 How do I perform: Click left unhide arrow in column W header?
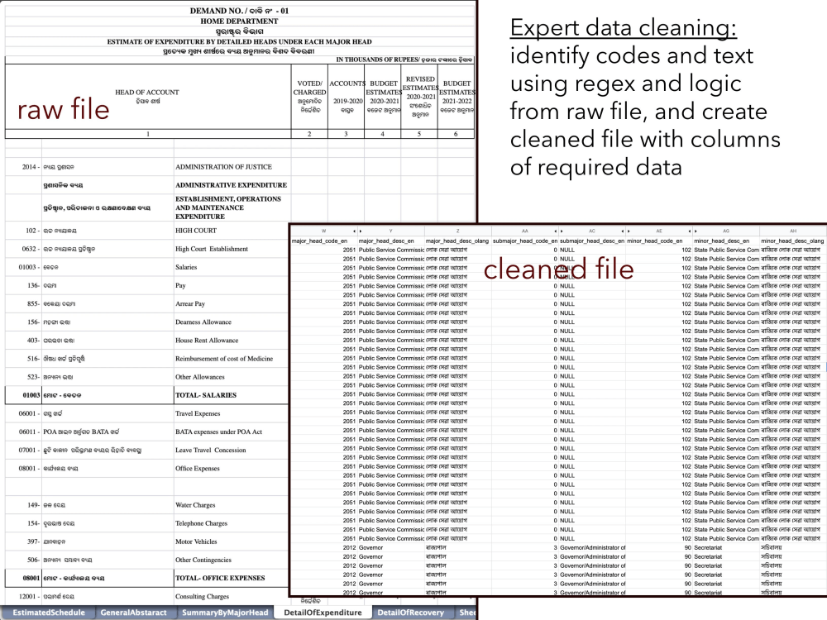[355, 231]
